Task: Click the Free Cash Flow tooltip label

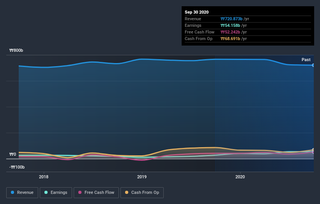Action: pos(200,32)
